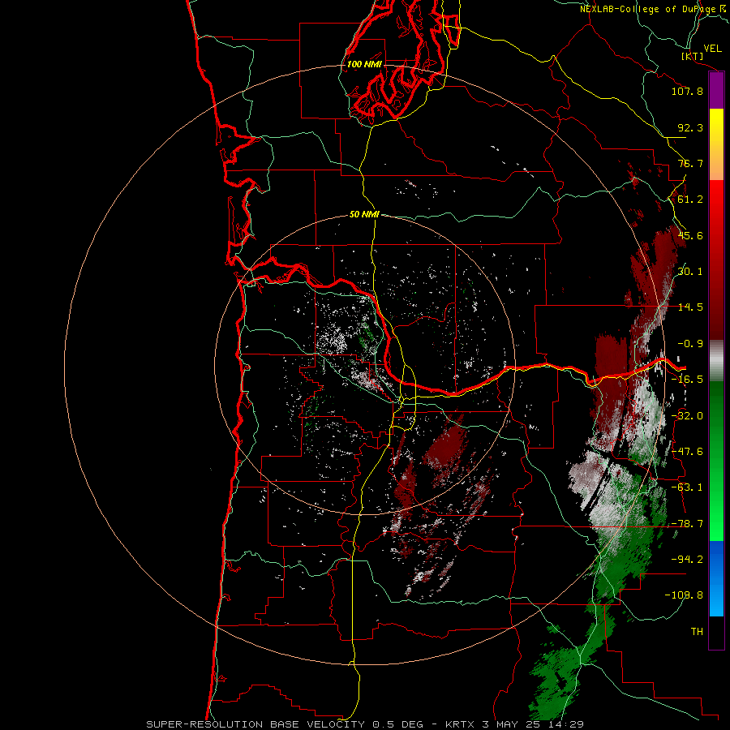Click the -63.1 velocity scale value
730x730 pixels.
[687, 487]
